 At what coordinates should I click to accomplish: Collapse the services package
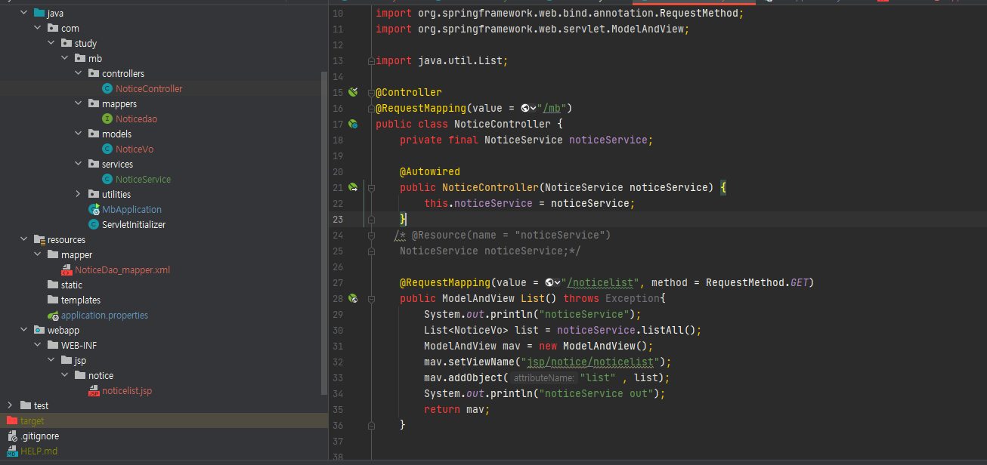coord(79,164)
